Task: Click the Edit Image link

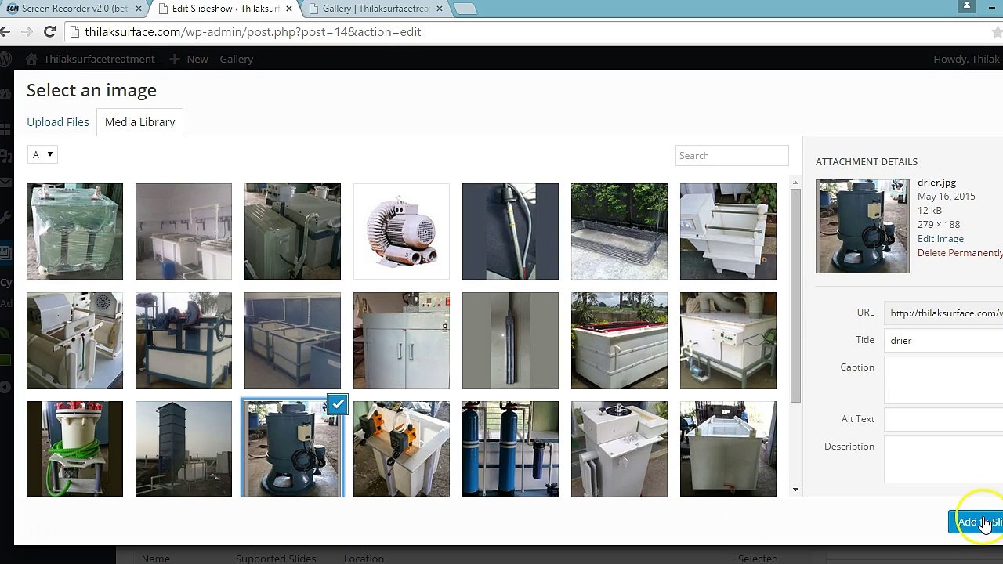Action: pyautogui.click(x=940, y=239)
